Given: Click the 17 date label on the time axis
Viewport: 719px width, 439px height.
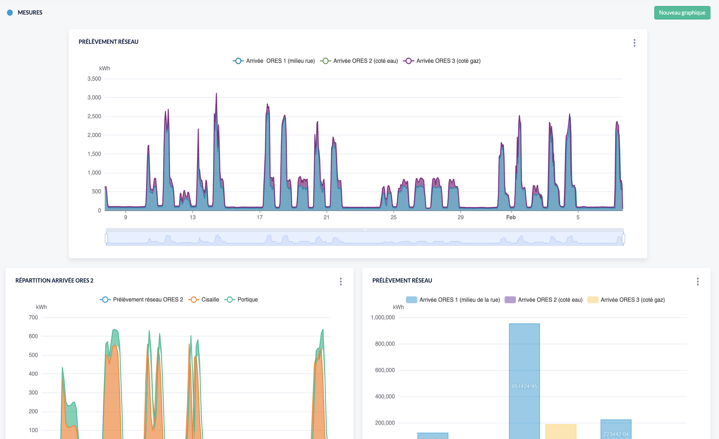Looking at the screenshot, I should pos(260,217).
